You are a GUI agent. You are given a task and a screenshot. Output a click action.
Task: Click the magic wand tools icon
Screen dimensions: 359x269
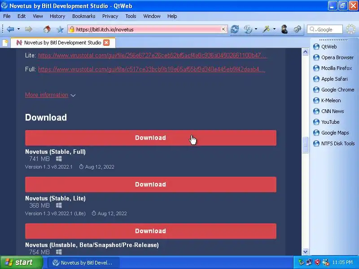click(266, 29)
